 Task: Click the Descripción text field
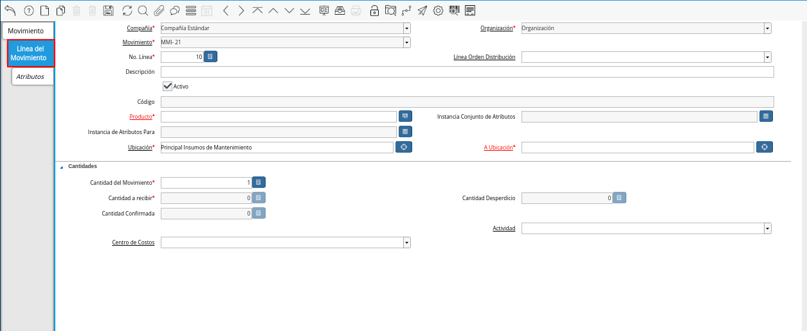(x=467, y=72)
